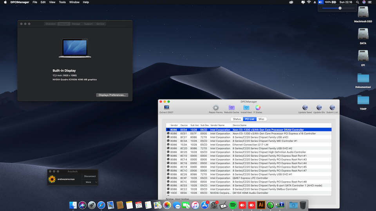Image resolution: width=376 pixels, height=211 pixels.
Task: Sort by the Vendor column header
Action: (174, 125)
